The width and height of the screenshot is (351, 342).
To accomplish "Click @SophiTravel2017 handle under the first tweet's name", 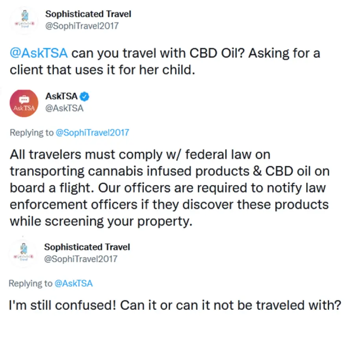I will (82, 26).
